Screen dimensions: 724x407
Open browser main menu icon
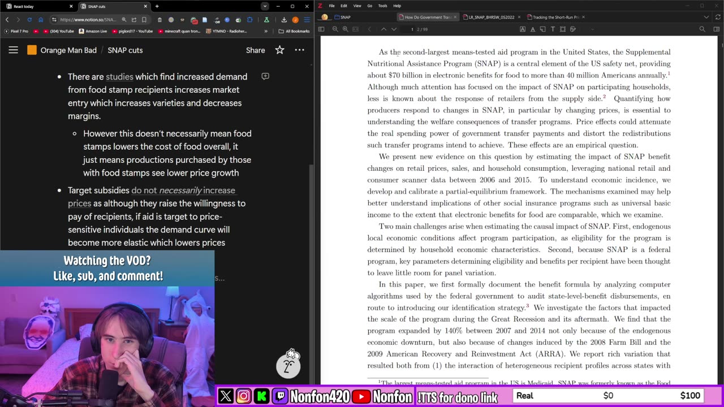(x=307, y=19)
